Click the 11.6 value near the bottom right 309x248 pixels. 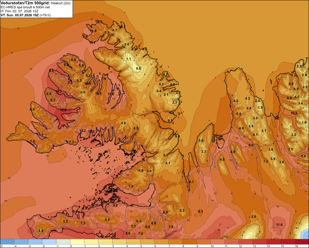tap(279, 225)
